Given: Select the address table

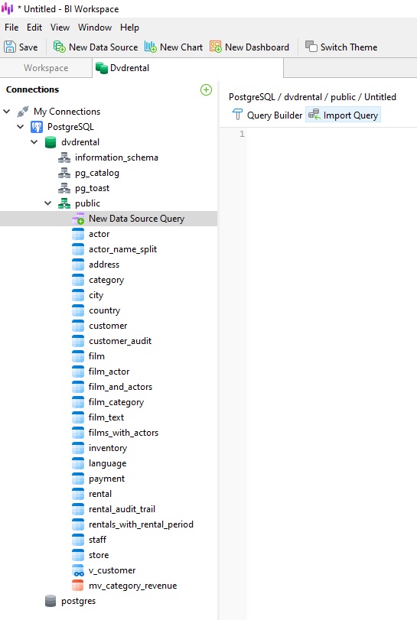Looking at the screenshot, I should click(x=104, y=265).
